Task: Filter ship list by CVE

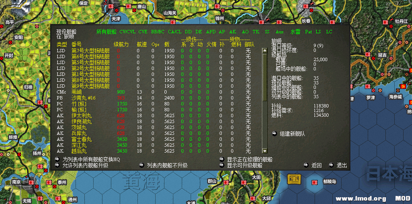Action: pyautogui.click(x=143, y=32)
